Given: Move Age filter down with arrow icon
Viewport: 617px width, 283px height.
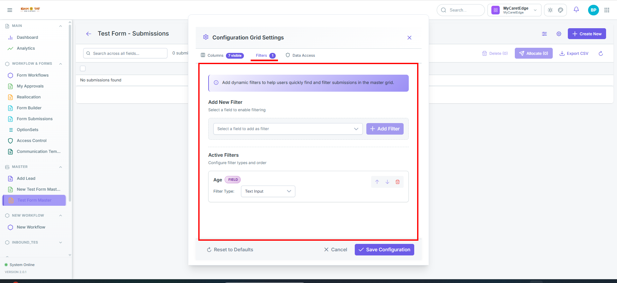Looking at the screenshot, I should click(x=387, y=182).
